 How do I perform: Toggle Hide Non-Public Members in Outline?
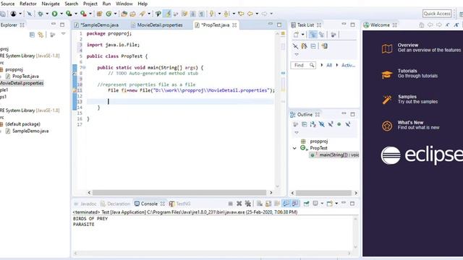(339, 124)
